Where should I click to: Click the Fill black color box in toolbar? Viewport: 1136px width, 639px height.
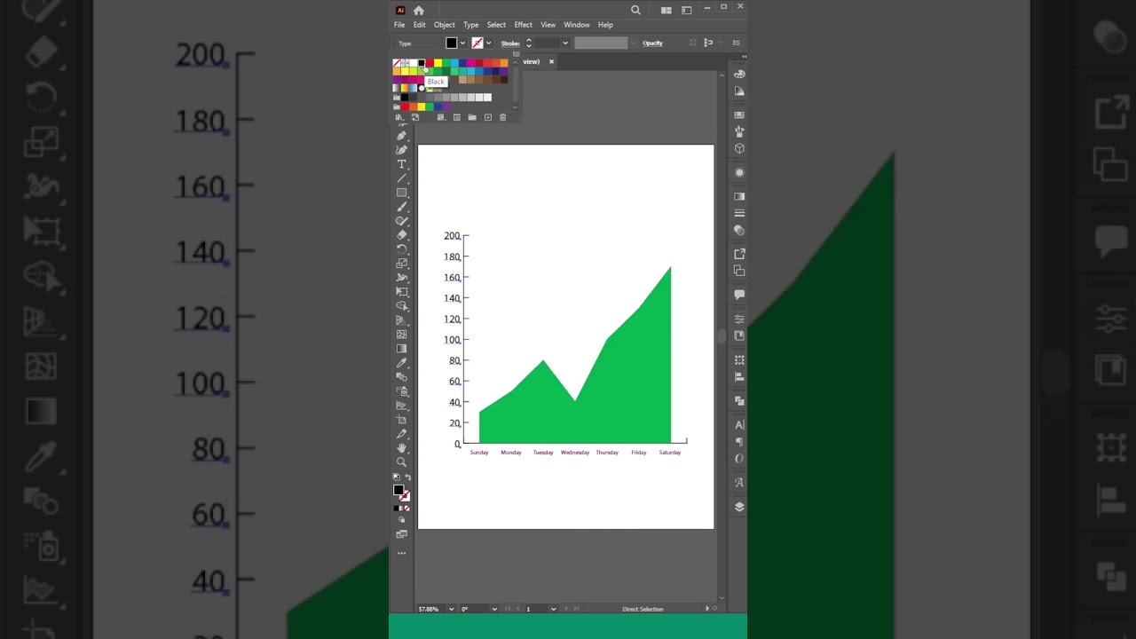(398, 490)
